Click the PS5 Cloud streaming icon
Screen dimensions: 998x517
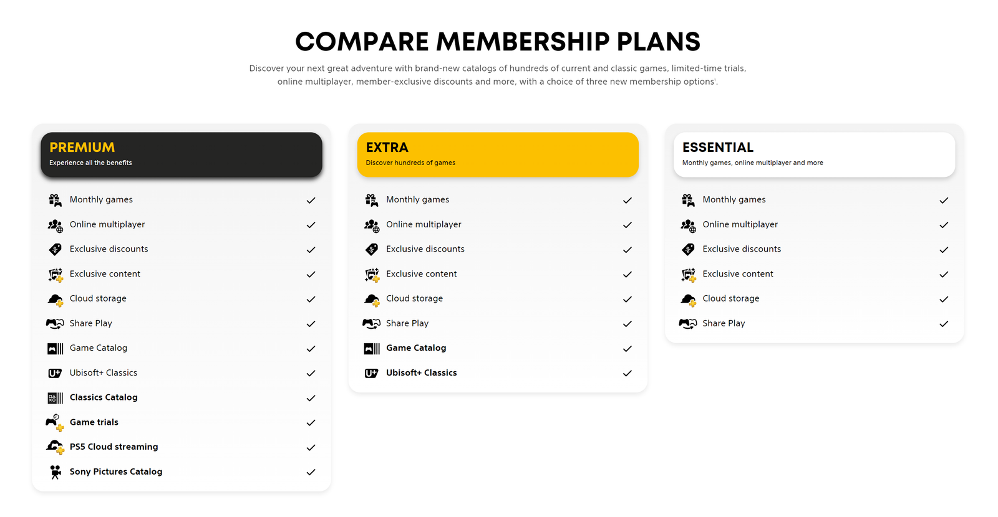55,447
